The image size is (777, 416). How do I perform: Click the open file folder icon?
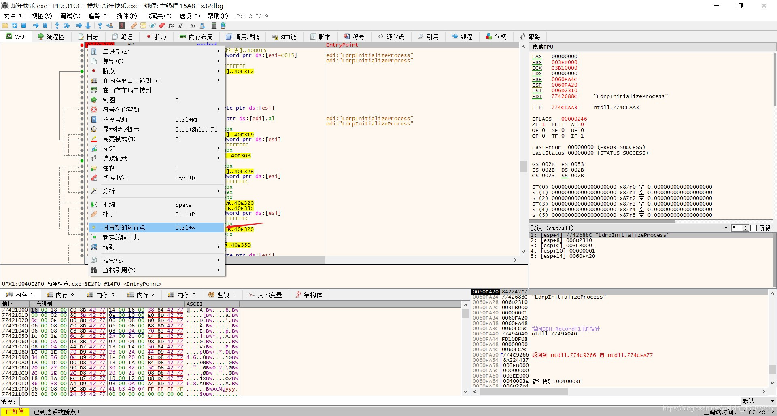[5, 25]
